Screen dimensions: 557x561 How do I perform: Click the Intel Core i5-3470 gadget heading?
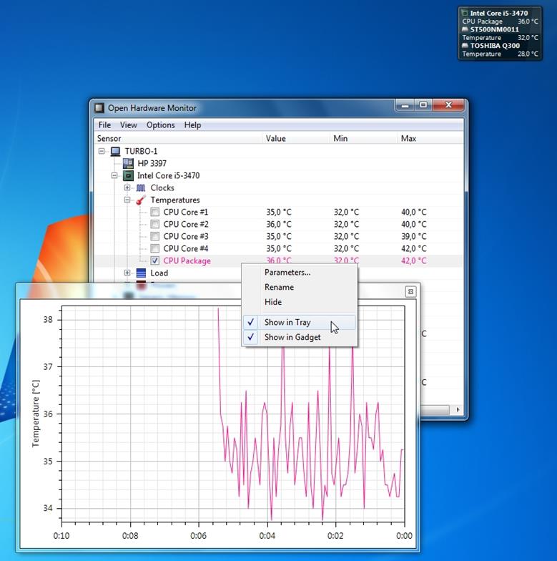tap(499, 13)
